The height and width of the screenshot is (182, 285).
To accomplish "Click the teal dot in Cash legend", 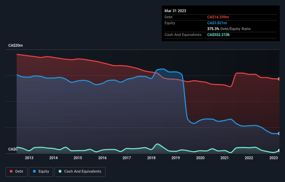I will point(60,171).
